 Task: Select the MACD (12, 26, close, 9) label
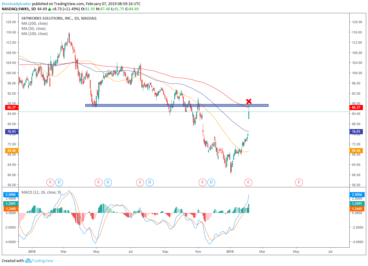tap(41, 192)
